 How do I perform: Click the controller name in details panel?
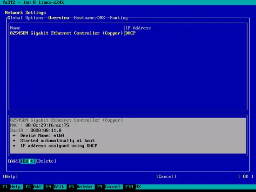pyautogui.click(x=66, y=120)
